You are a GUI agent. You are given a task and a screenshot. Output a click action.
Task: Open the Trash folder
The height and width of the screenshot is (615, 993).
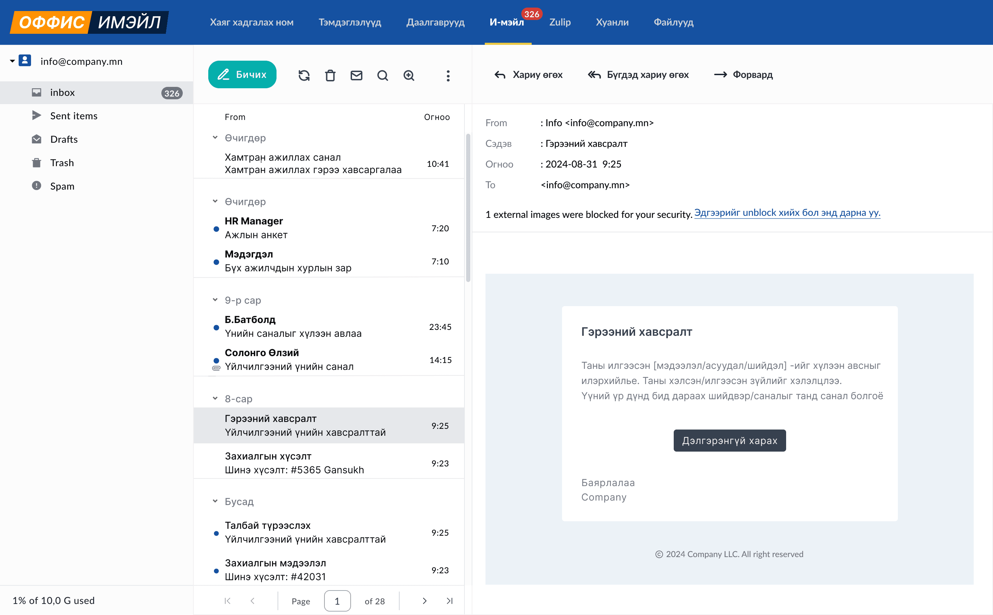tap(97, 163)
